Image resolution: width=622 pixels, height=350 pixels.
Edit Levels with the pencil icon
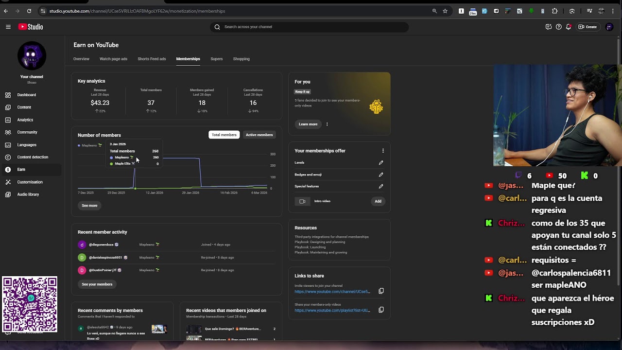click(381, 162)
